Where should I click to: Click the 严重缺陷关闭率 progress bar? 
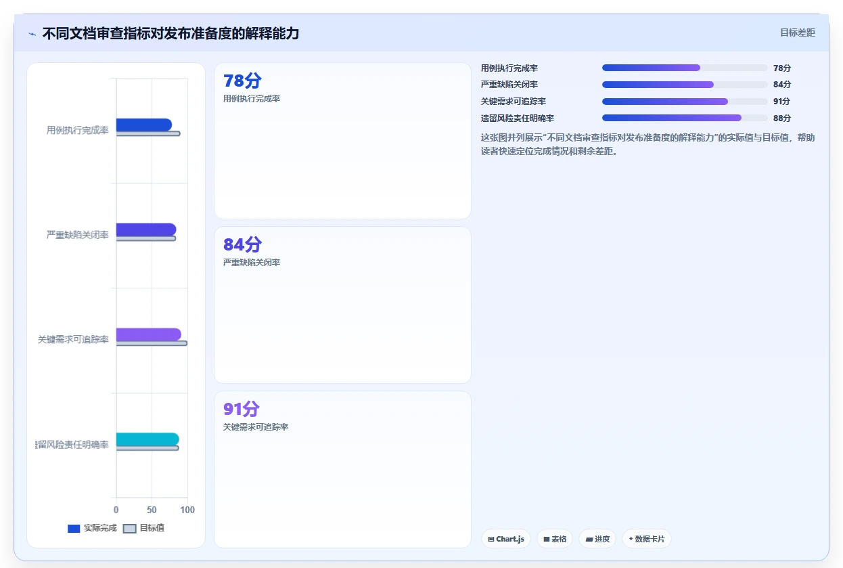coord(685,85)
